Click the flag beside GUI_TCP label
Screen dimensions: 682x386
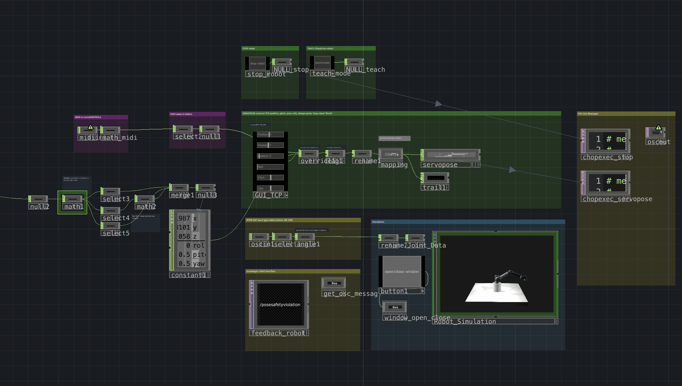(x=286, y=195)
